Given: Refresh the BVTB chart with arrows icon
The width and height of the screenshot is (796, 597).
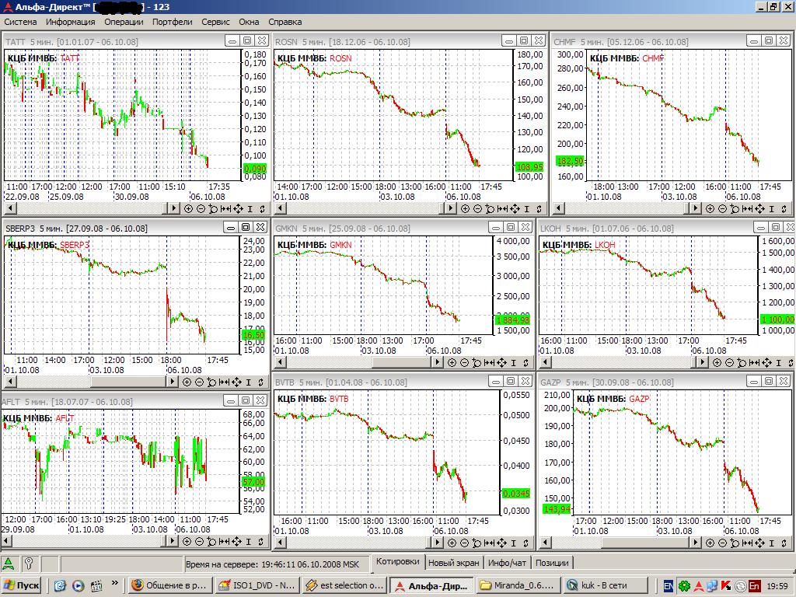Looking at the screenshot, I should tap(525, 543).
